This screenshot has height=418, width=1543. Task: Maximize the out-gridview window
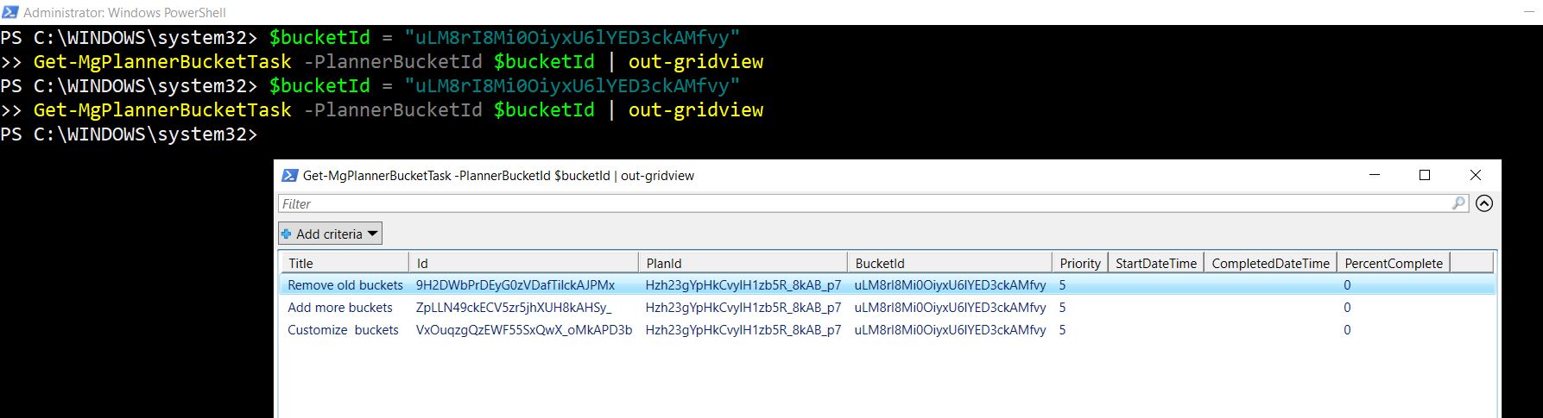coord(1425,175)
